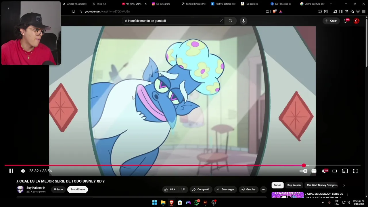368x207 pixels.
Task: Dislike the video with thumbs down
Action: click(x=183, y=189)
